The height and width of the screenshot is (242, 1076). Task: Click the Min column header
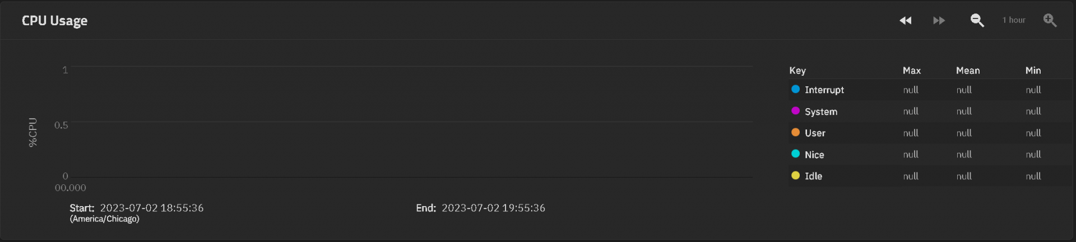(1033, 71)
